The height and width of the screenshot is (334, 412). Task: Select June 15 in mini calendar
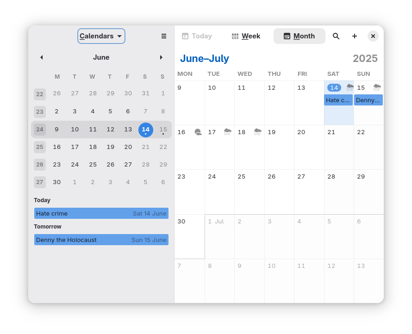163,130
